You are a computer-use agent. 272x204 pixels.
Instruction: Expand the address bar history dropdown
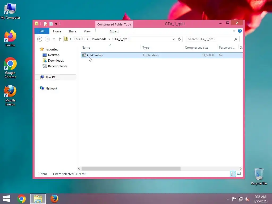(173, 39)
